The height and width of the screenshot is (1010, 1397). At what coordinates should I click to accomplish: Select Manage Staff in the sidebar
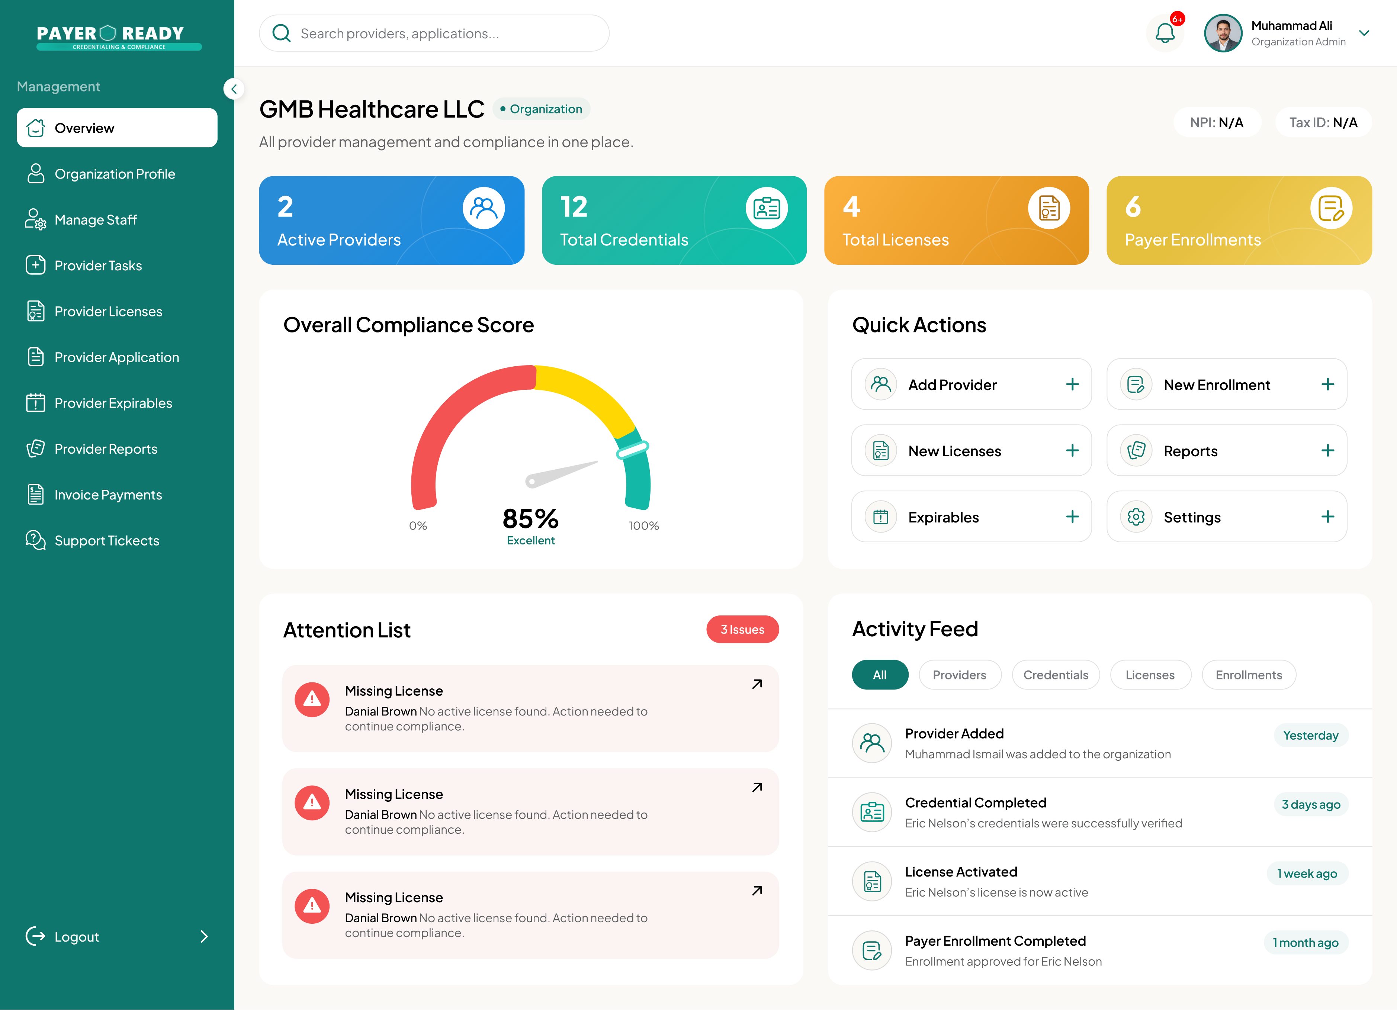coord(96,219)
